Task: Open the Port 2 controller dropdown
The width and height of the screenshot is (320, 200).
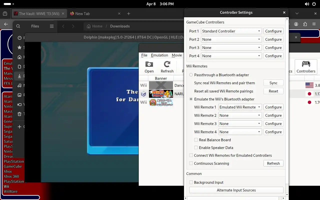Action: point(231,39)
